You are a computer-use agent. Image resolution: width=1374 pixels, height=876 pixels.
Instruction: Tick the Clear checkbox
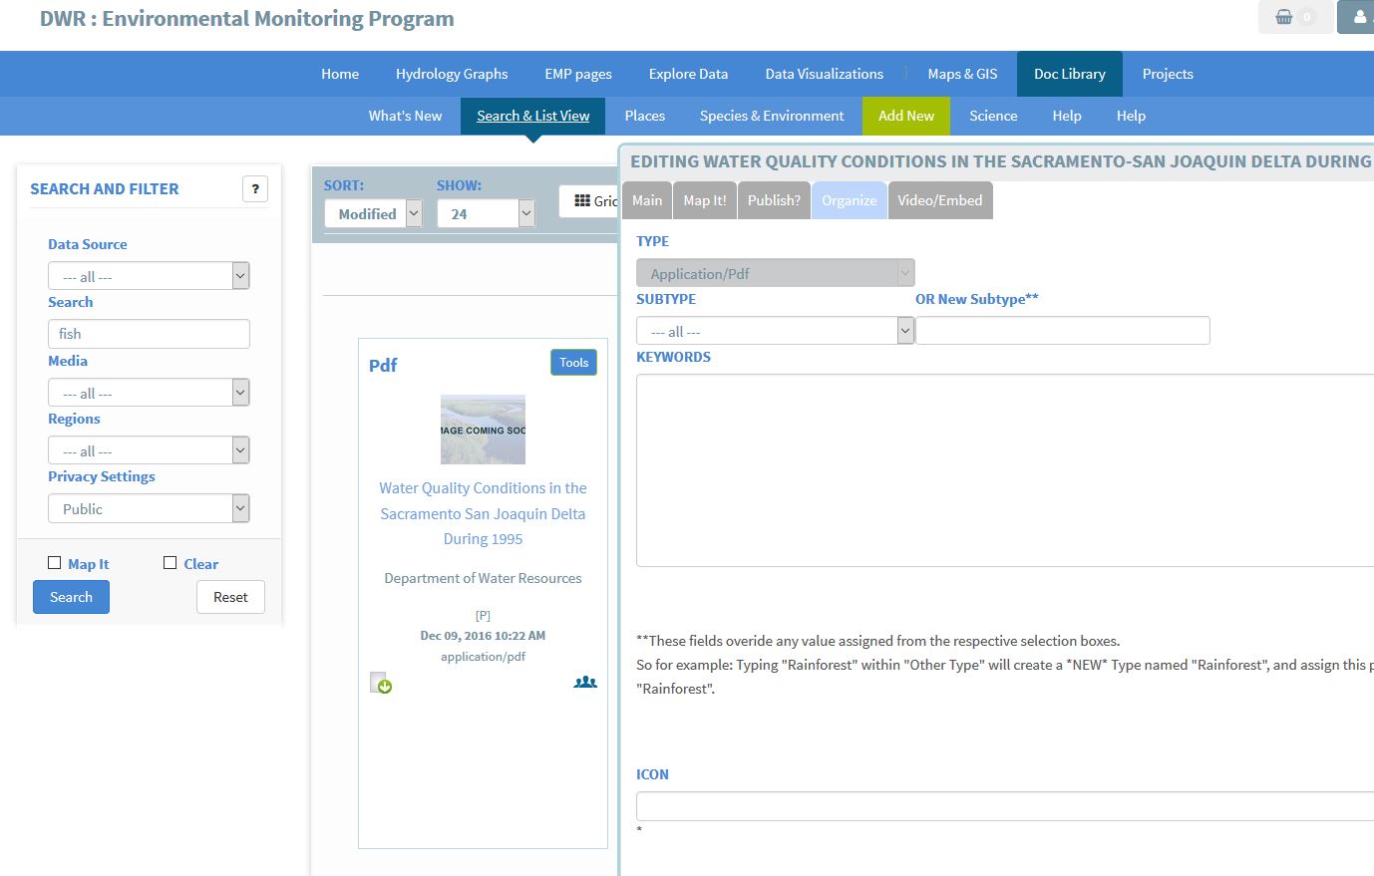171,563
